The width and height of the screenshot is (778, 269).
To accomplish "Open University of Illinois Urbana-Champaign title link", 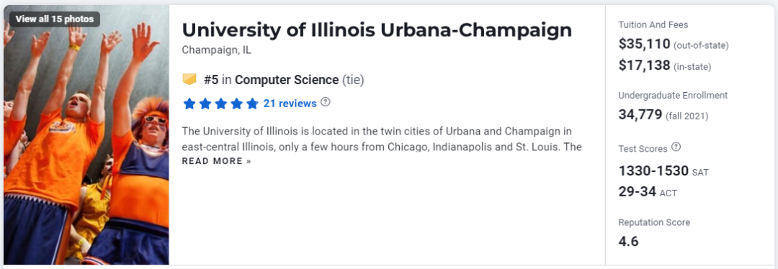I will (377, 30).
